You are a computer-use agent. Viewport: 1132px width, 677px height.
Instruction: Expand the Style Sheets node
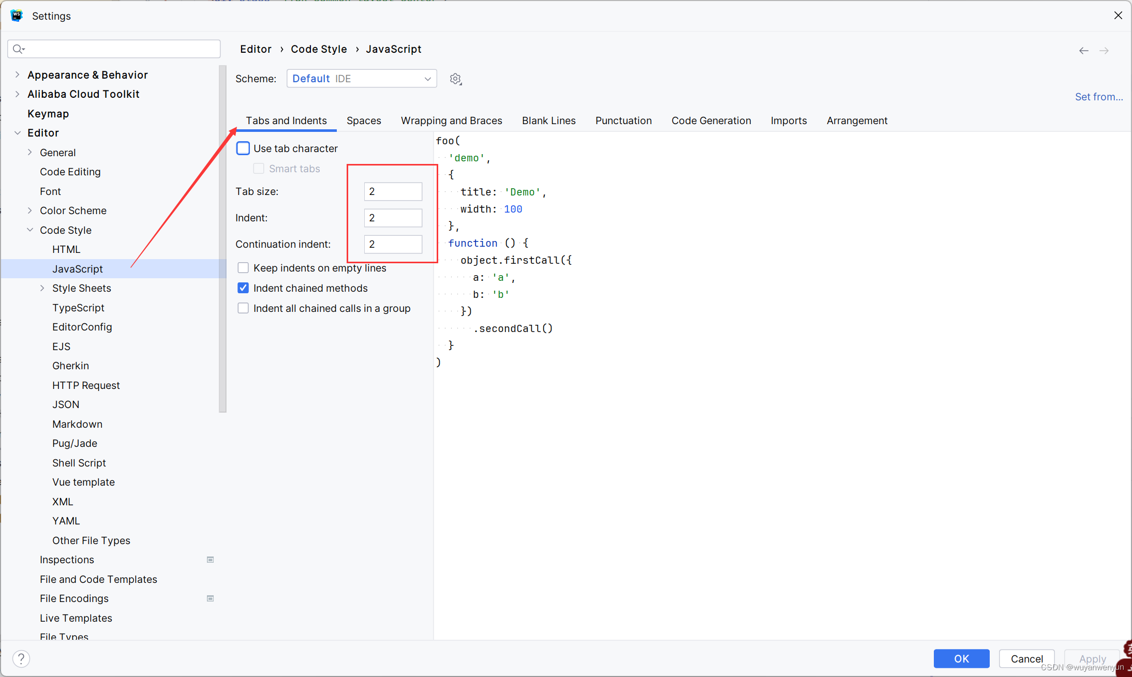(x=42, y=288)
